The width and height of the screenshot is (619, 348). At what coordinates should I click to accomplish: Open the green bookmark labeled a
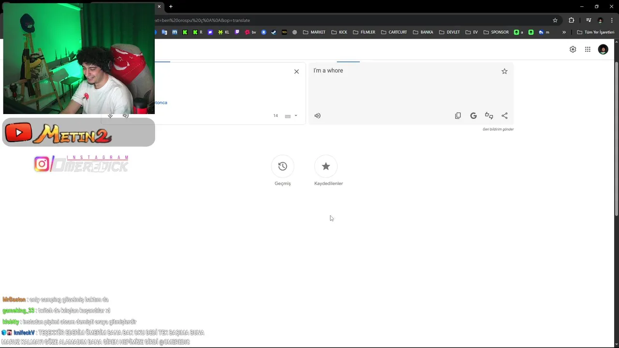(x=518, y=32)
